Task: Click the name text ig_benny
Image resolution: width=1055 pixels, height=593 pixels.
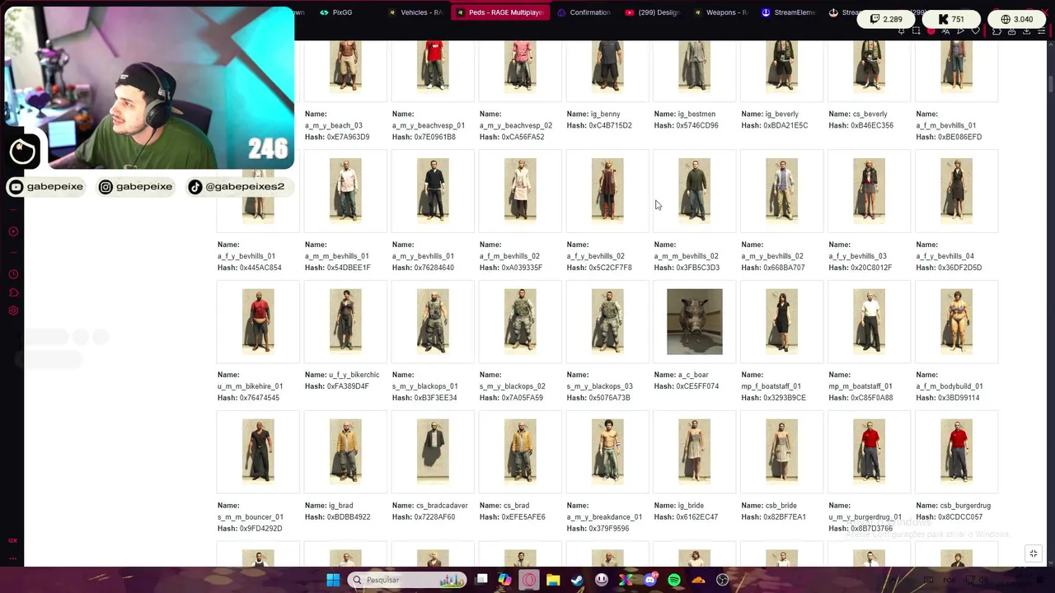Action: coord(606,114)
